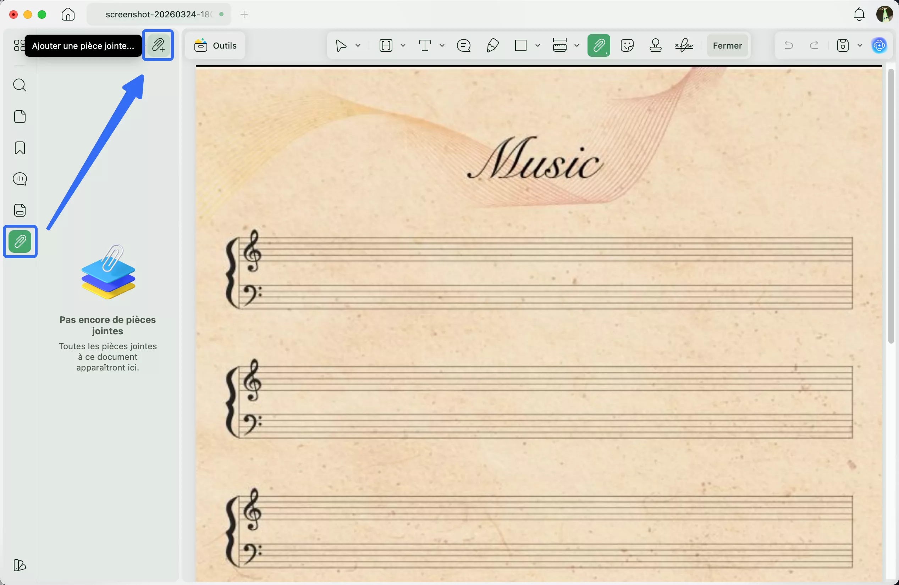
Task: Toggle the page thumbnails sidebar panel
Action: 20,117
